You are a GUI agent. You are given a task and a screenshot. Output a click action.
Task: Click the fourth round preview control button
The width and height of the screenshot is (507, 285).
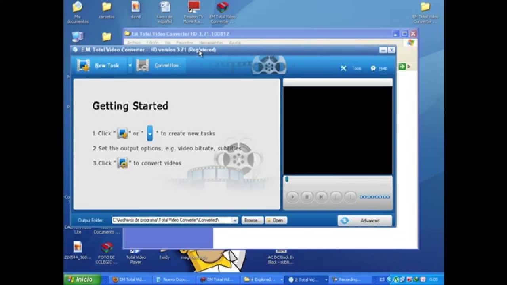tap(336, 197)
